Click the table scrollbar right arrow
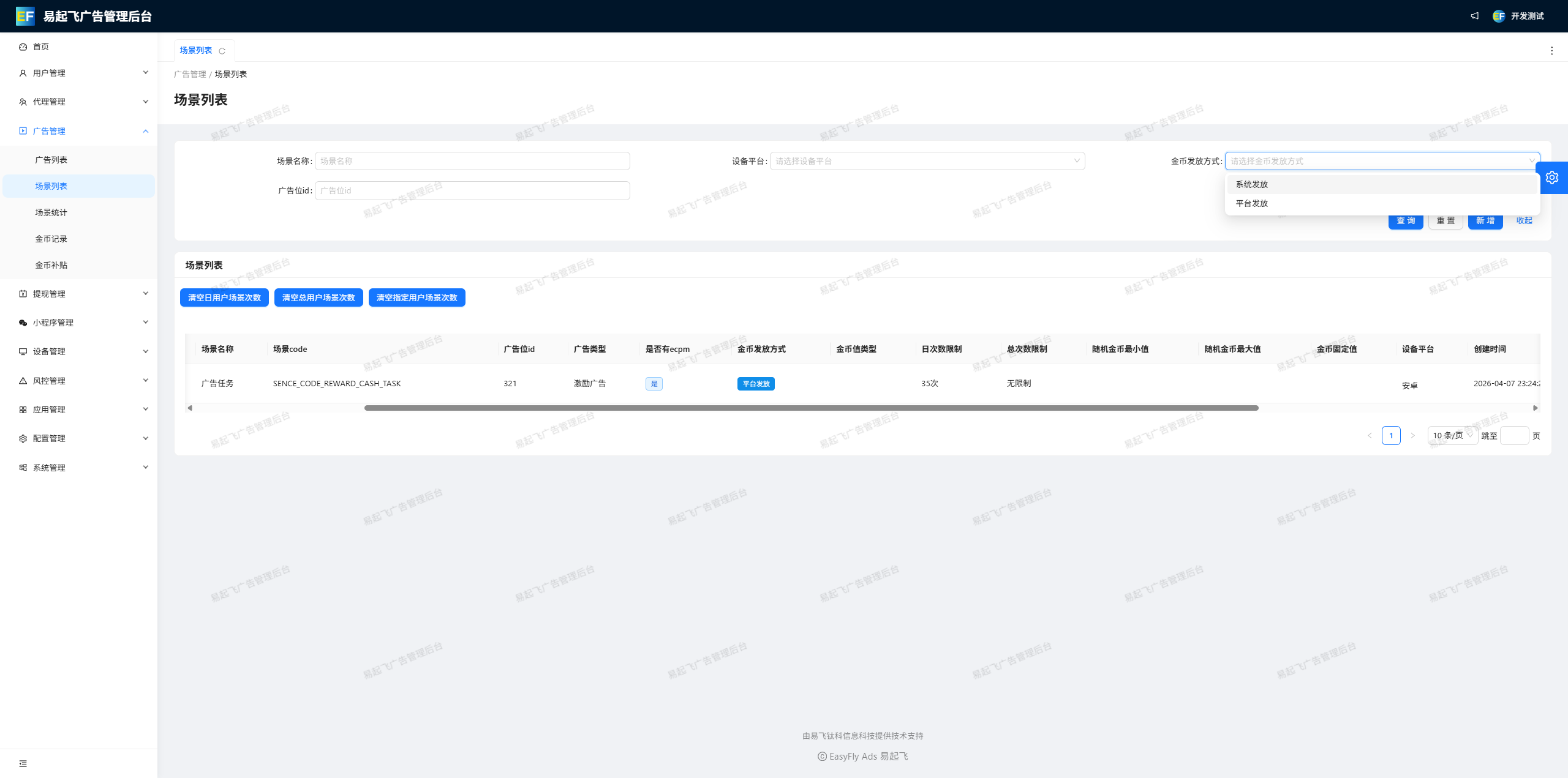 coord(1535,408)
